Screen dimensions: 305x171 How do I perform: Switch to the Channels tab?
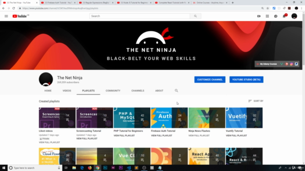138,91
